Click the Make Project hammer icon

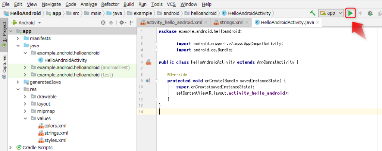click(313, 13)
